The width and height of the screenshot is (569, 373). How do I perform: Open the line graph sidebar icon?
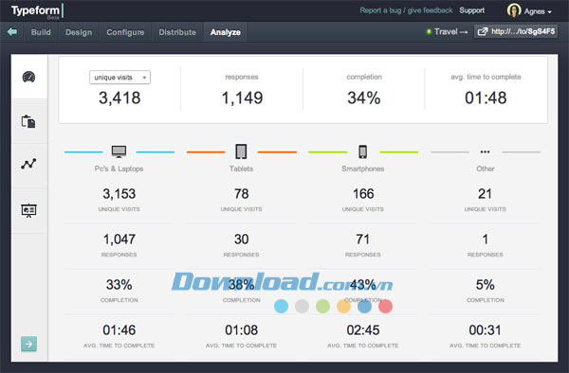click(28, 164)
